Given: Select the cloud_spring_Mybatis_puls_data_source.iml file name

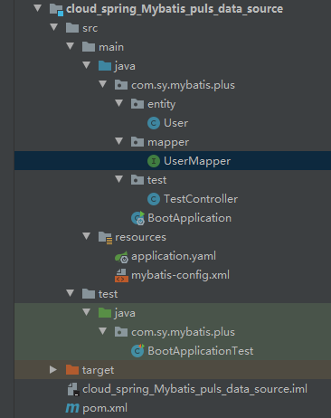Looking at the screenshot, I should [194, 389].
